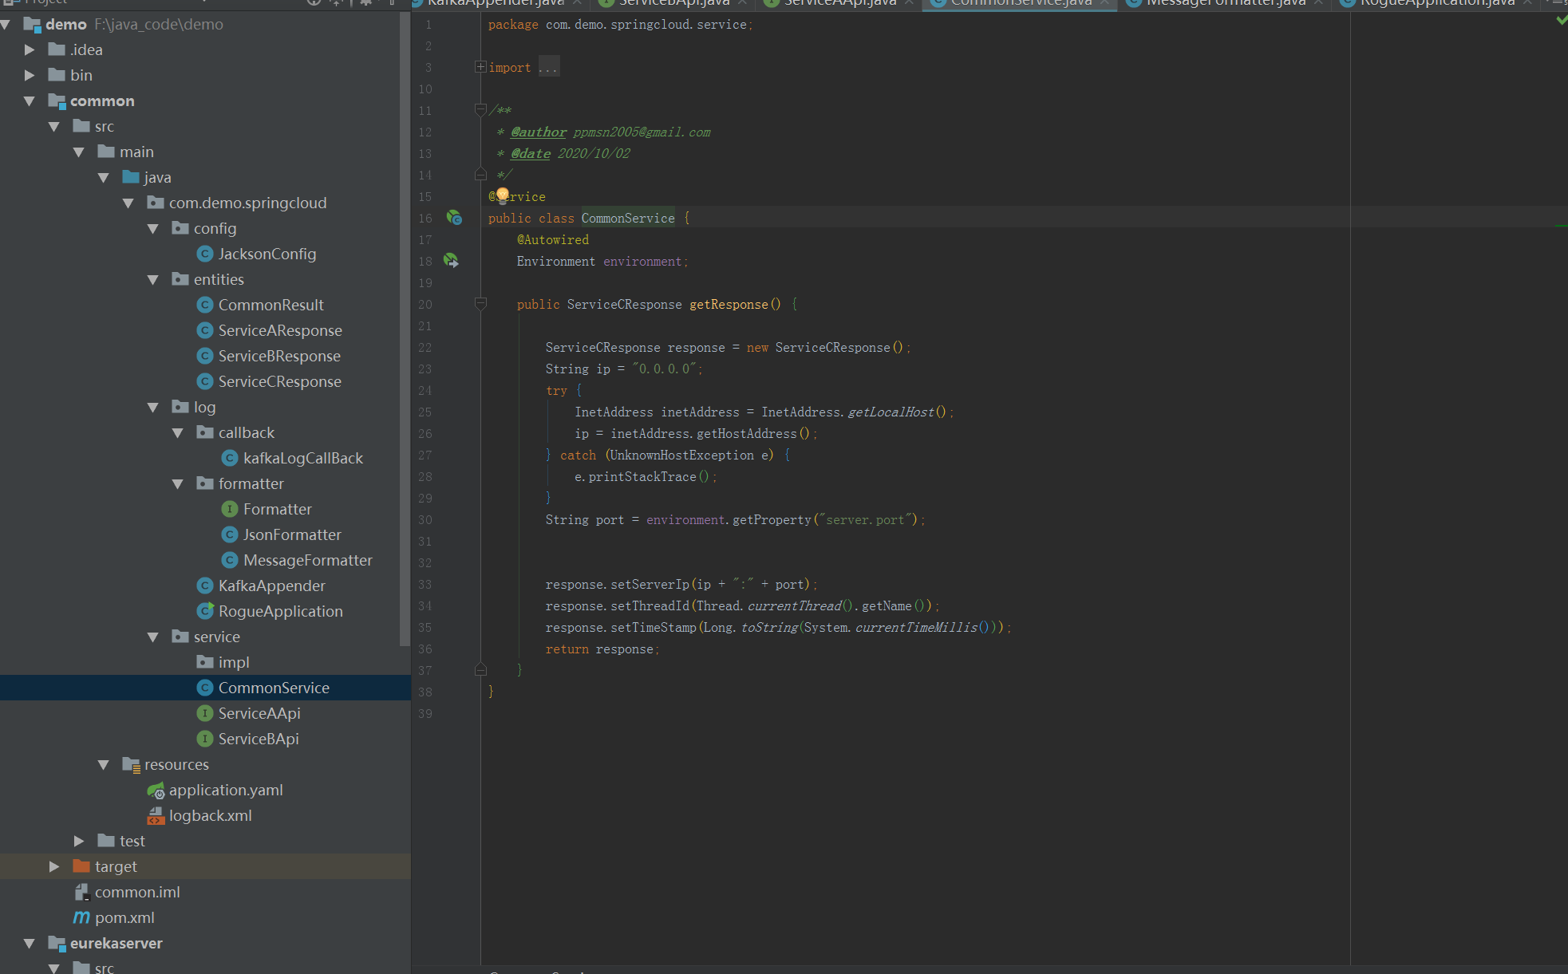The image size is (1568, 974).
Task: Fold the getResponse method body
Action: tap(480, 304)
